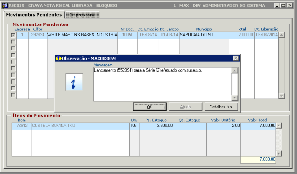Expand message with Detalhes >> button

[x=221, y=107]
